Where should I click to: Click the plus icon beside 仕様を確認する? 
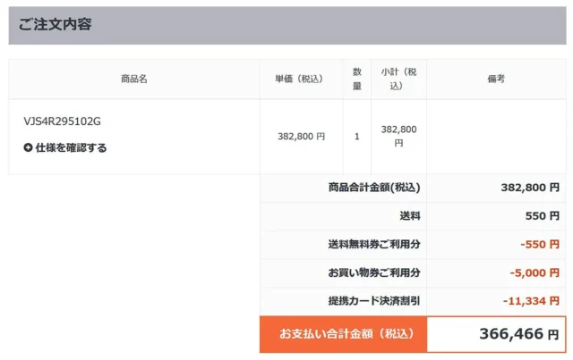click(x=29, y=148)
